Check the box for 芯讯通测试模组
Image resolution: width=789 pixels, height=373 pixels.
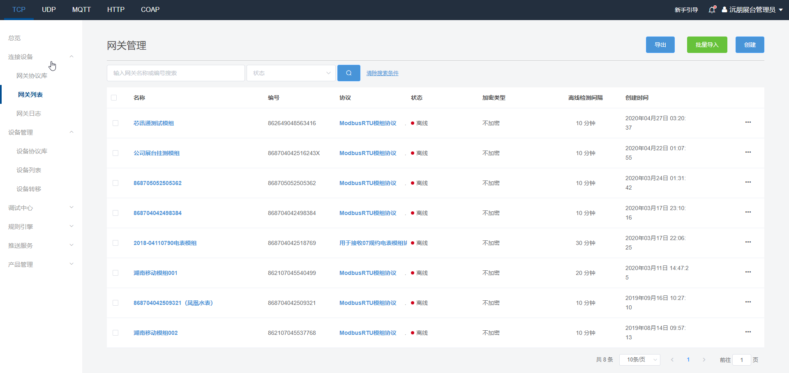[115, 123]
